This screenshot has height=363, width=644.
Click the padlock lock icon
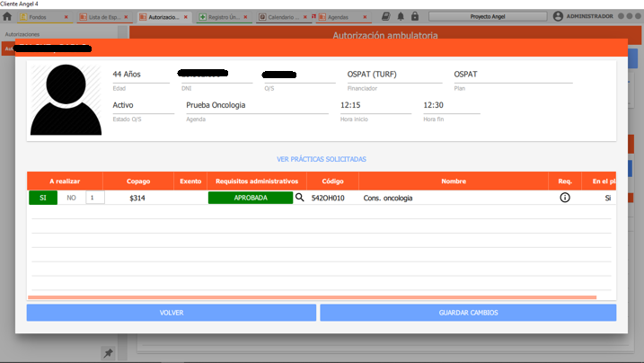tap(414, 17)
